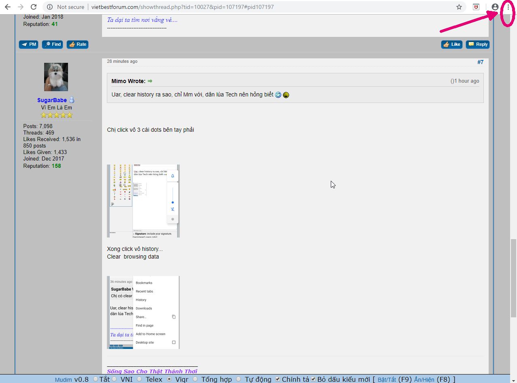Select the Viqr input method radio
The height and width of the screenshot is (383, 517).
(169, 379)
